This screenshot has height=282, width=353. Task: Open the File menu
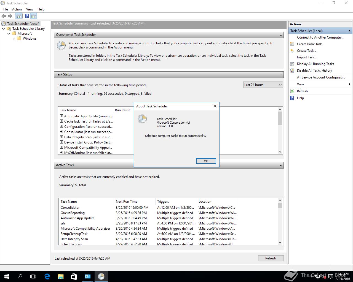(x=5, y=9)
